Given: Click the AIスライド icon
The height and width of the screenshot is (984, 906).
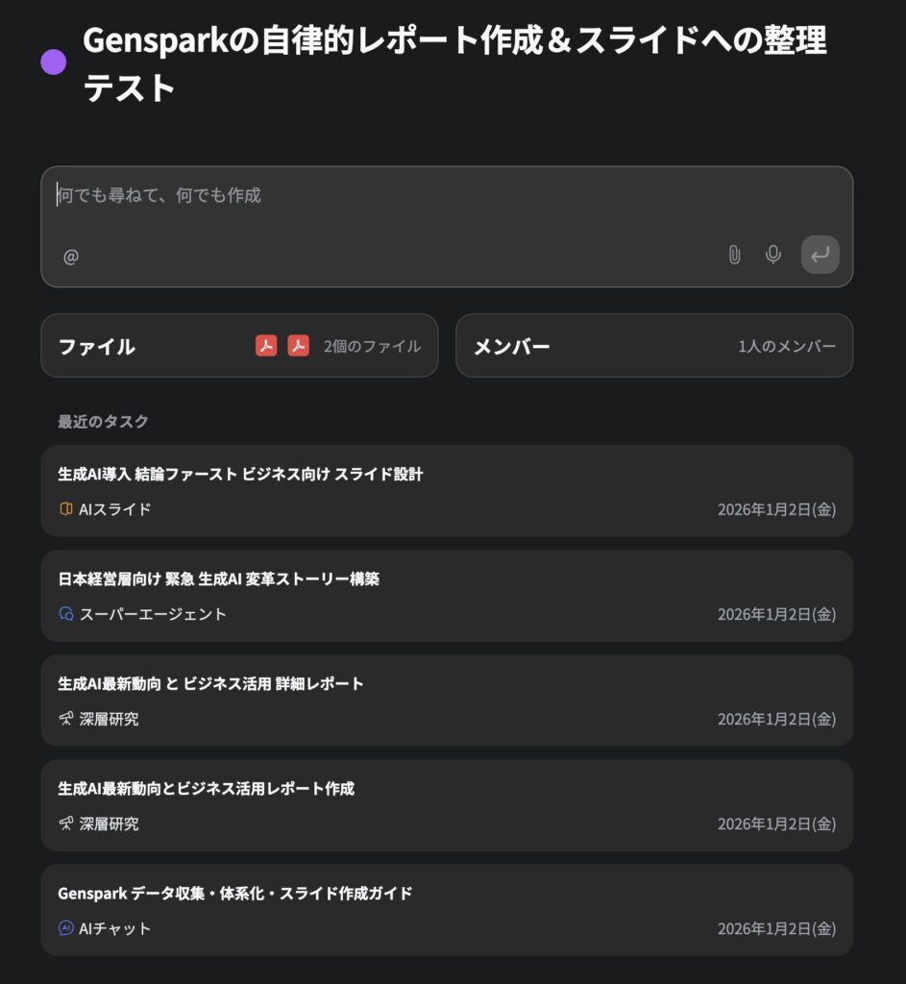Looking at the screenshot, I should (x=66, y=509).
